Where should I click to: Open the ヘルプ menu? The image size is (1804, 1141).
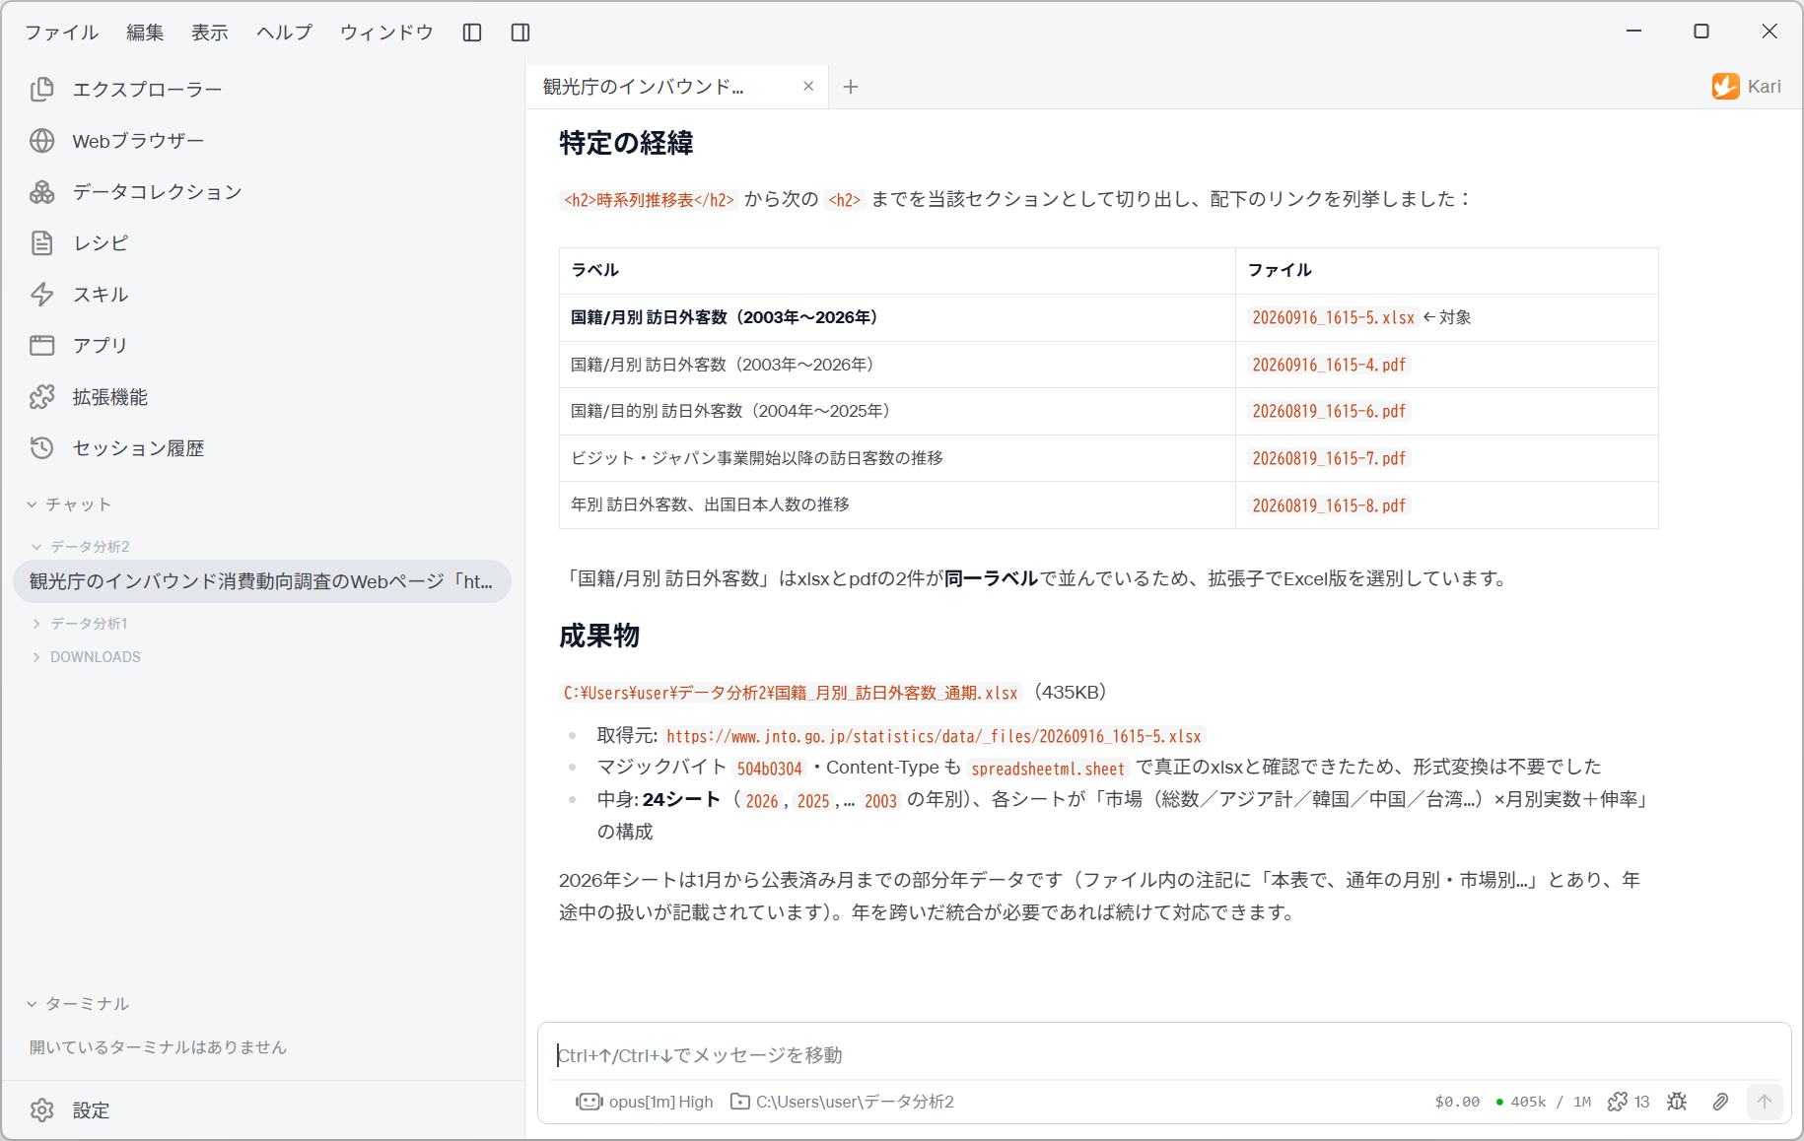tap(285, 33)
